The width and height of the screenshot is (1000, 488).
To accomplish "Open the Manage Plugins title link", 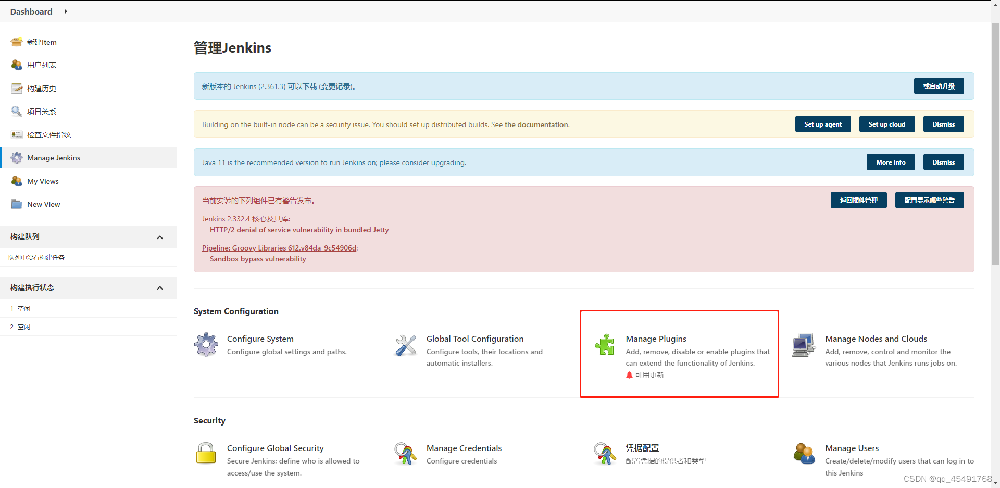I will tap(656, 339).
